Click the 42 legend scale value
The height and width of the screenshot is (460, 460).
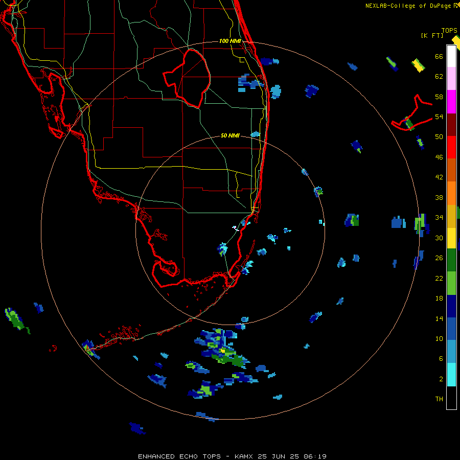click(x=439, y=177)
